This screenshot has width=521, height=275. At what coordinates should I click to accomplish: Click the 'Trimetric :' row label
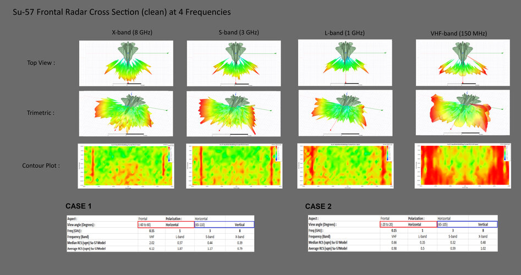pos(41,113)
